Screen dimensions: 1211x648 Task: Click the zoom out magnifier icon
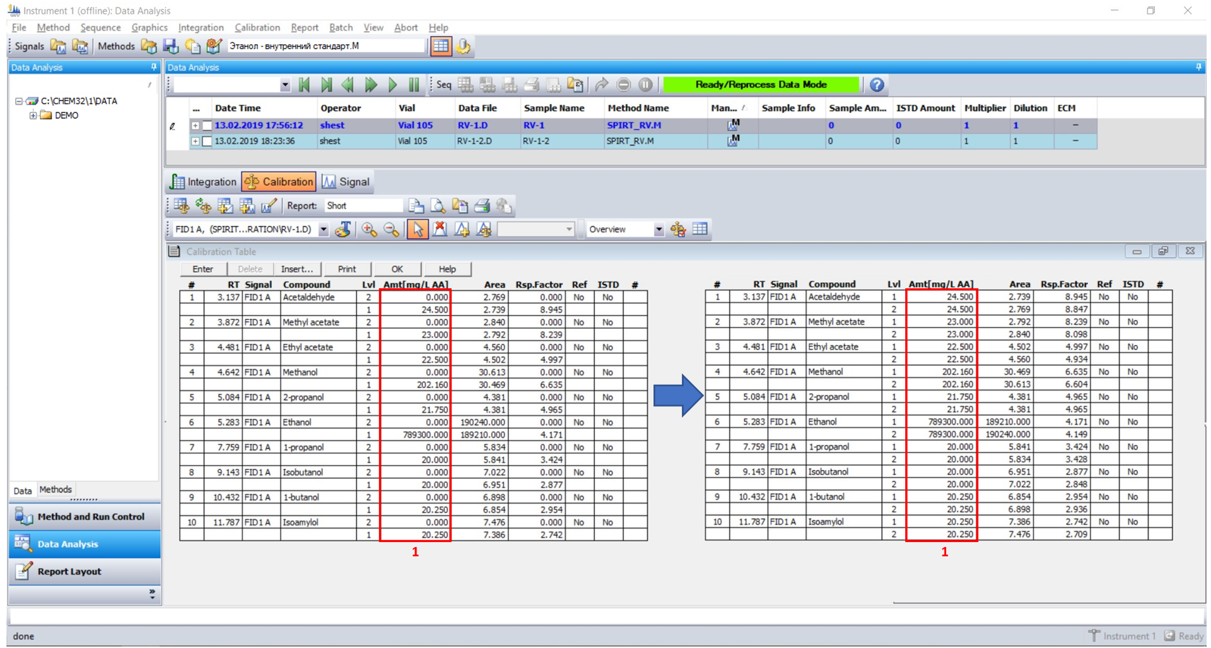[x=392, y=230]
